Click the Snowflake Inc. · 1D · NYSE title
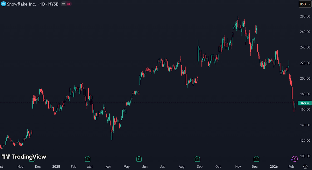 [x=32, y=4]
